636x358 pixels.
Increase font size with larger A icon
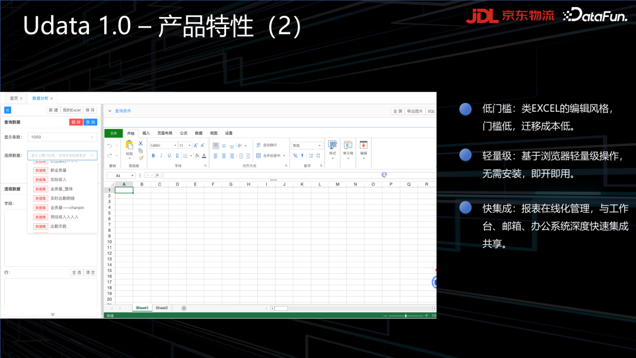click(x=196, y=145)
